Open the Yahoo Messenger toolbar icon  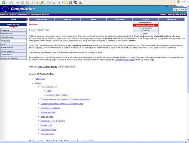pyautogui.click(x=75, y=3)
